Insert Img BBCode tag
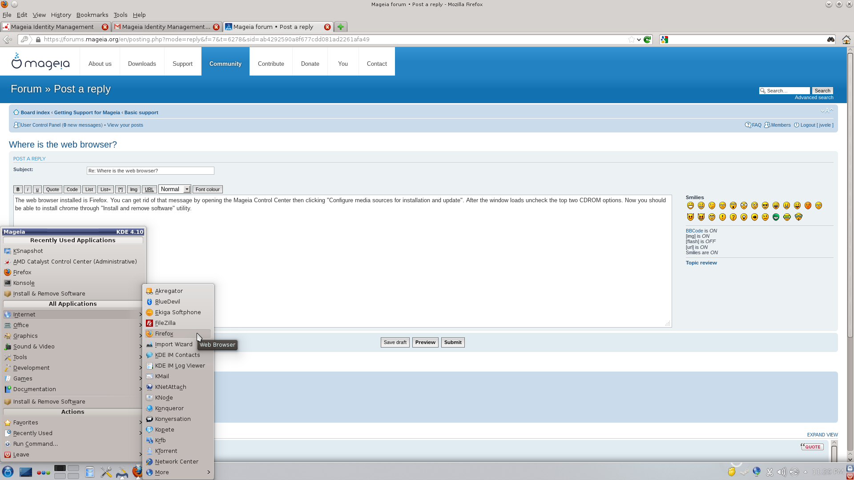The height and width of the screenshot is (480, 854). 134,189
